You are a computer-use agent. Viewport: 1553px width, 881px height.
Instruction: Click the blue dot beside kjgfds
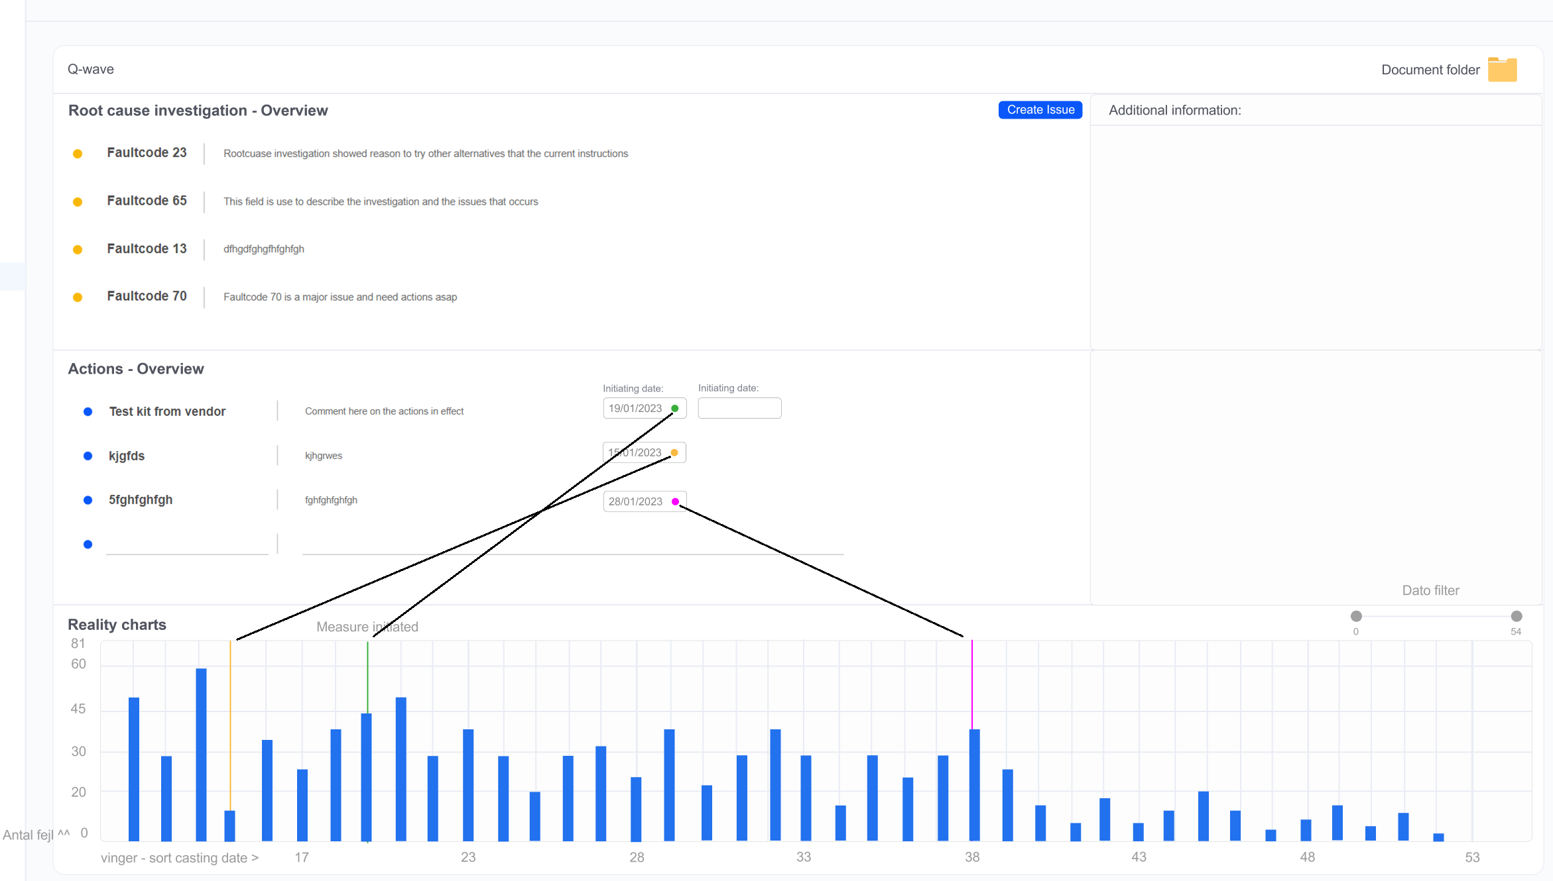pos(88,456)
